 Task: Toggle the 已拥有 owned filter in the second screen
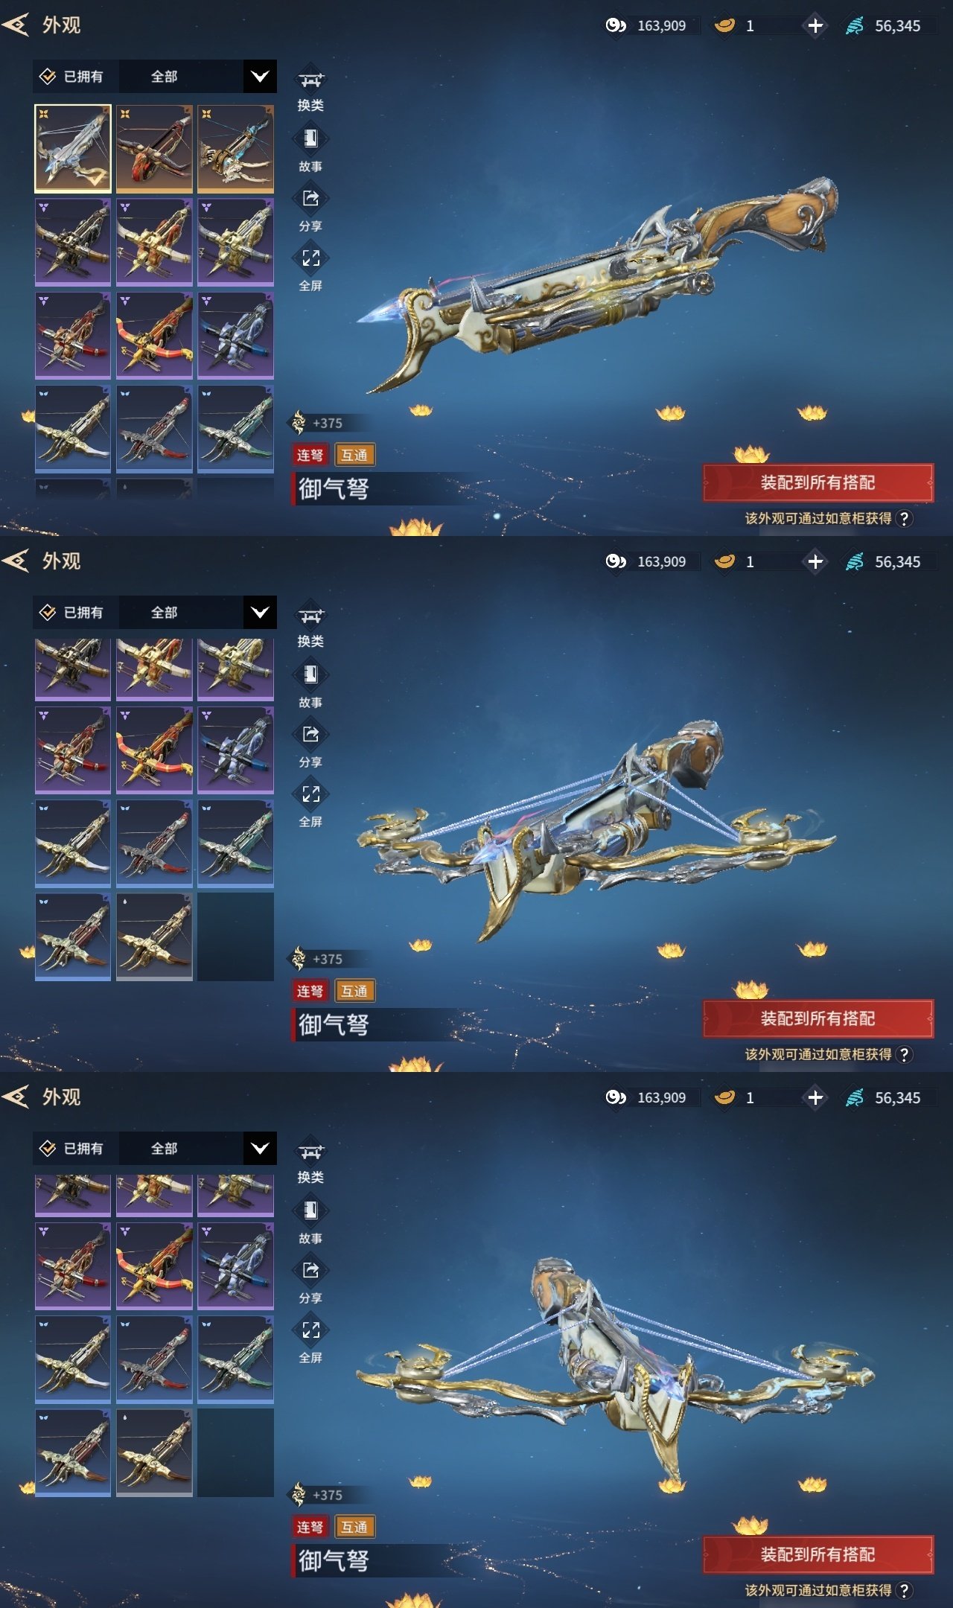tap(72, 613)
